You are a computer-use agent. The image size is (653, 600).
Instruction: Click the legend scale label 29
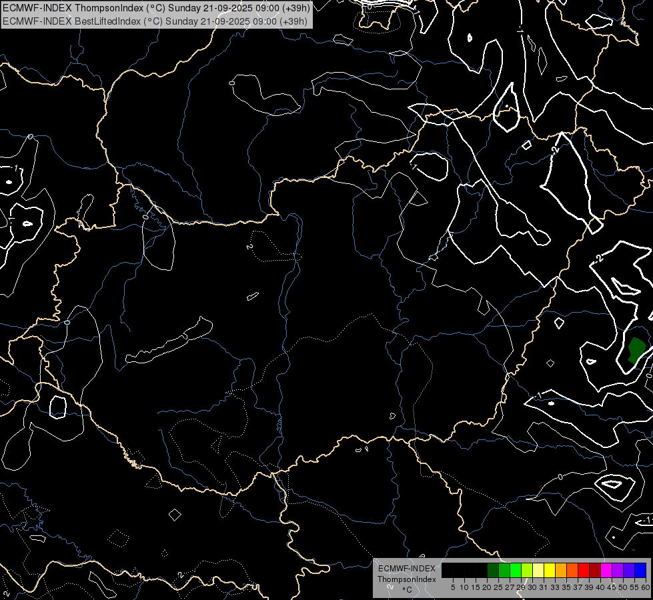coord(520,587)
